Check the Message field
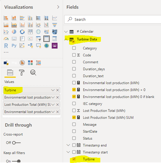 tap(74, 124)
